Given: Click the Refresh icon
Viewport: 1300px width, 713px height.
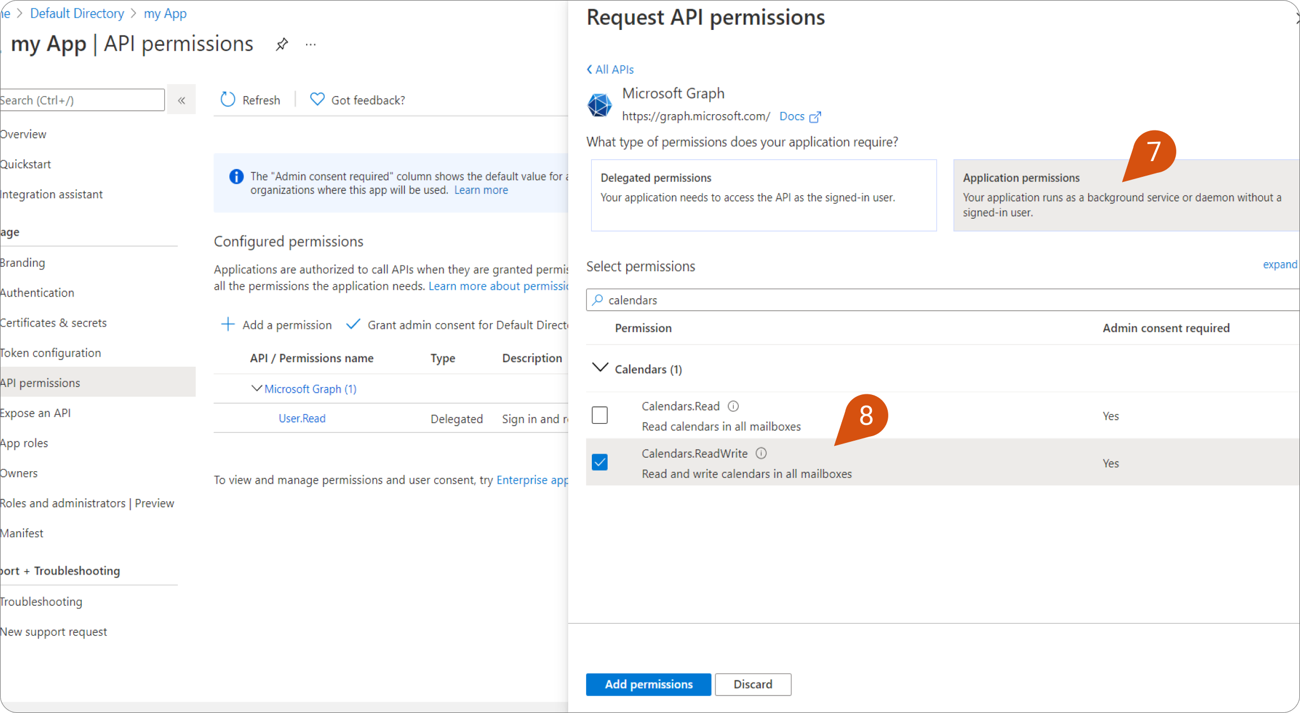Looking at the screenshot, I should tap(228, 99).
